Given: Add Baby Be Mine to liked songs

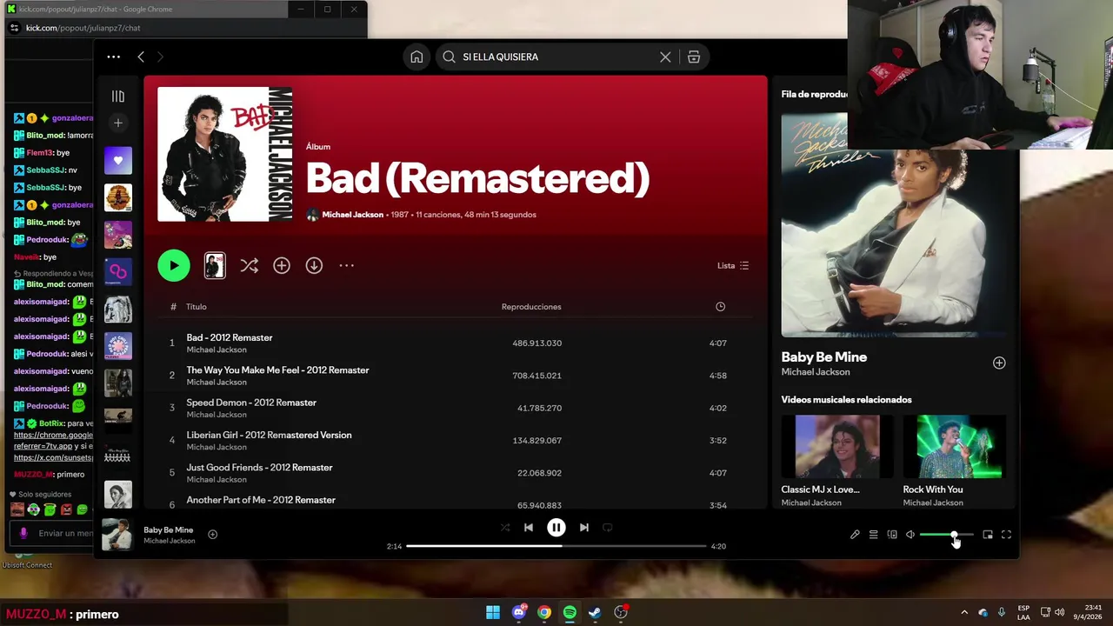Looking at the screenshot, I should (999, 363).
